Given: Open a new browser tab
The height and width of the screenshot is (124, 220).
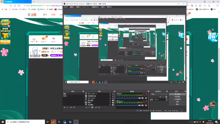Looking at the screenshot, I should [x=34, y=2].
